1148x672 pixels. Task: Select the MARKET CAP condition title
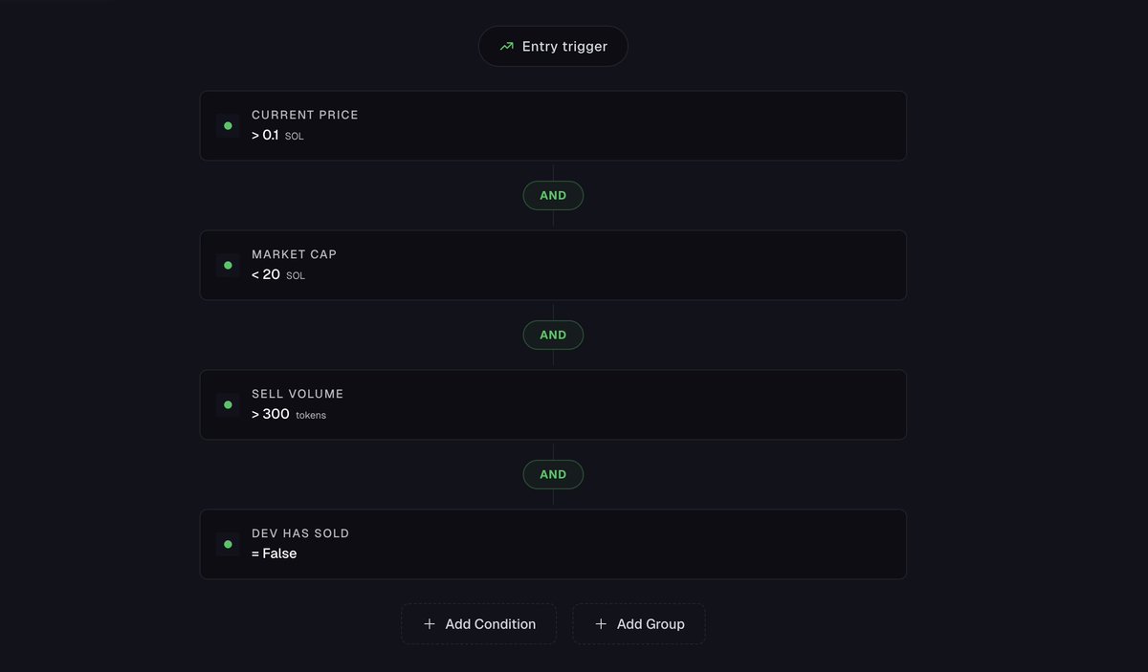(295, 254)
